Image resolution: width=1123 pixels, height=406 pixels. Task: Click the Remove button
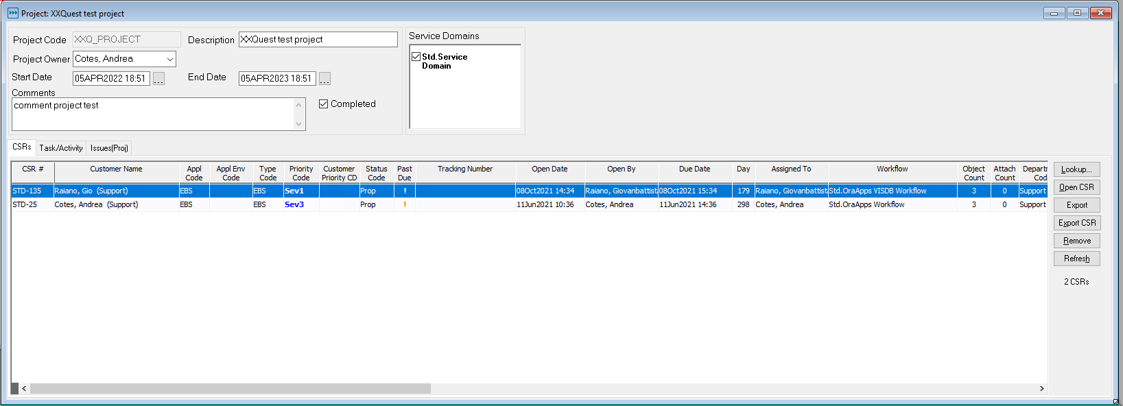[x=1077, y=241]
